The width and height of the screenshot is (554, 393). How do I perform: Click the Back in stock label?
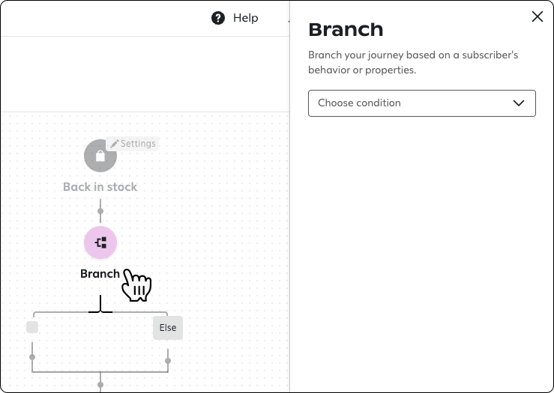pyautogui.click(x=100, y=186)
